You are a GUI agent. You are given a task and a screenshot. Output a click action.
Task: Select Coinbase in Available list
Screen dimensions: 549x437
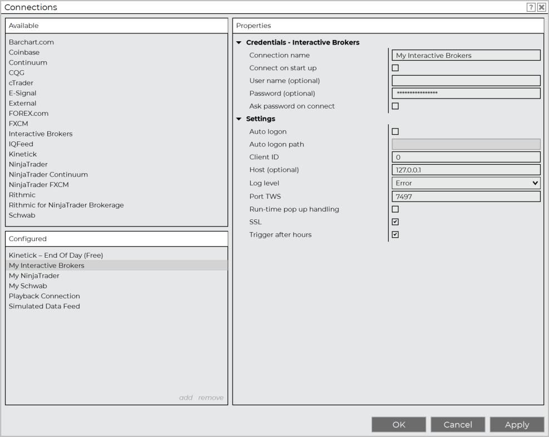point(24,52)
